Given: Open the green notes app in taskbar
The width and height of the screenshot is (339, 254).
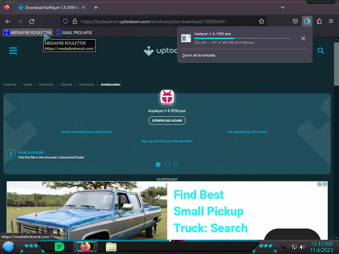Looking at the screenshot, I should [x=60, y=247].
